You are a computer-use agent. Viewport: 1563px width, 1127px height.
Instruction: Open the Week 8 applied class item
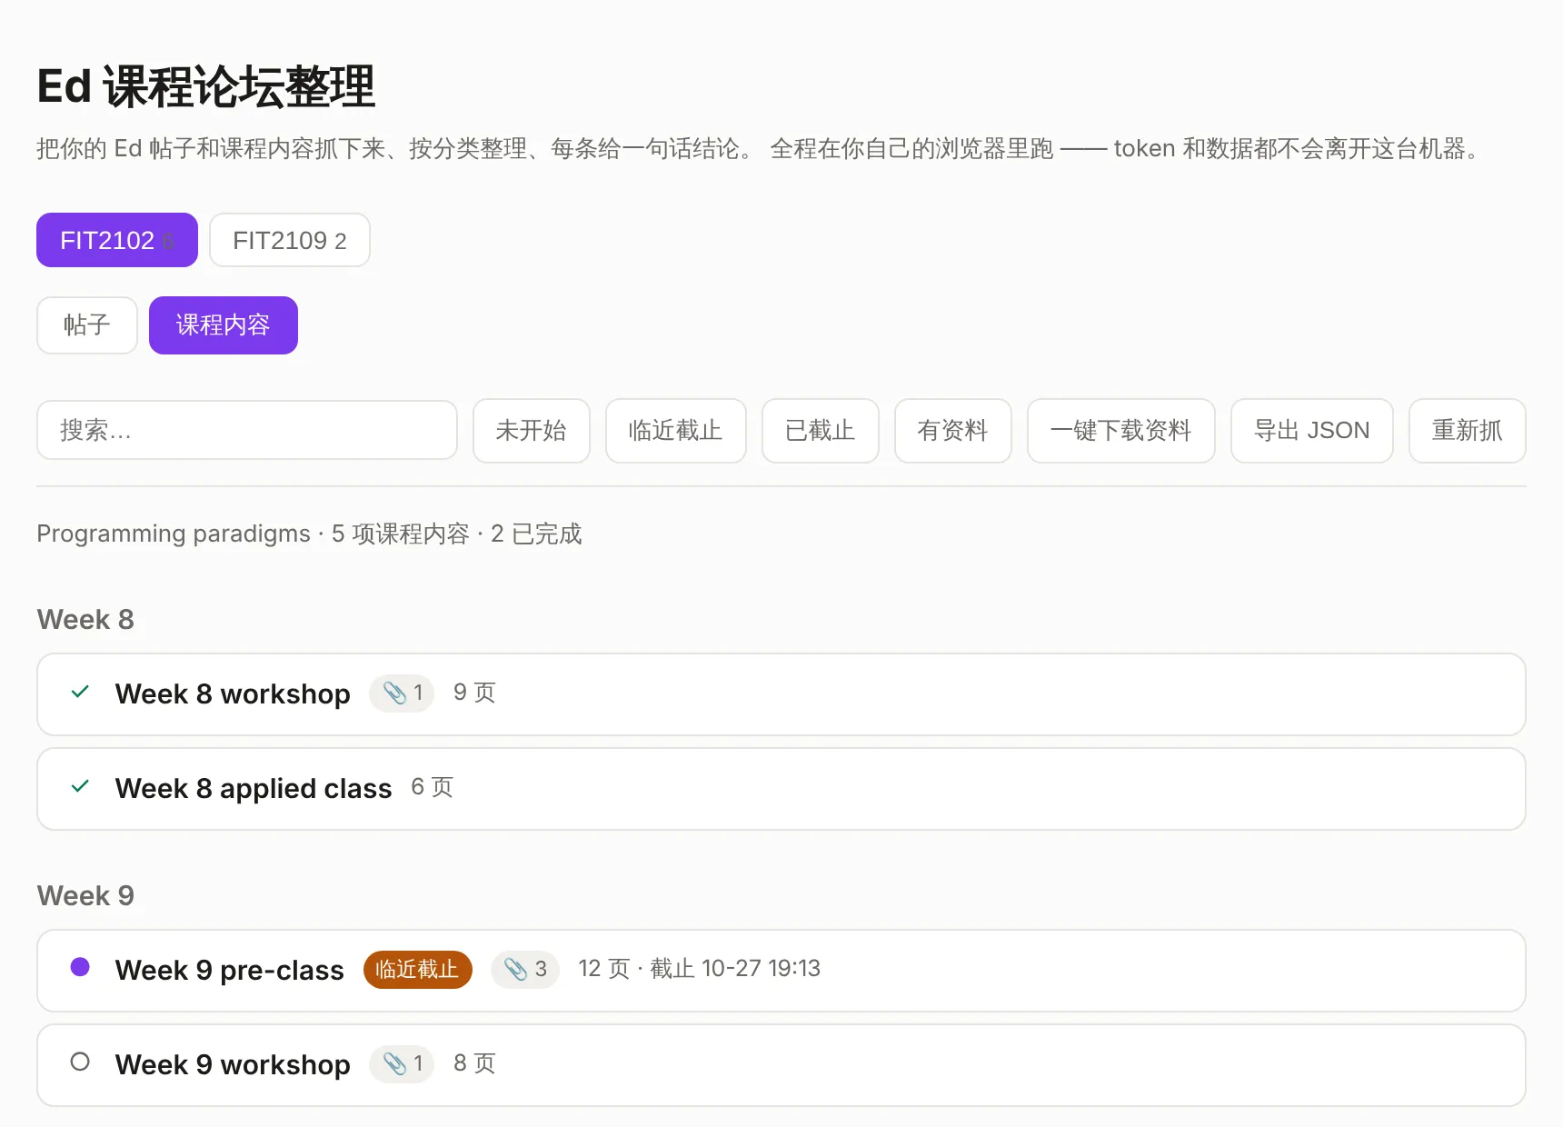coord(781,789)
